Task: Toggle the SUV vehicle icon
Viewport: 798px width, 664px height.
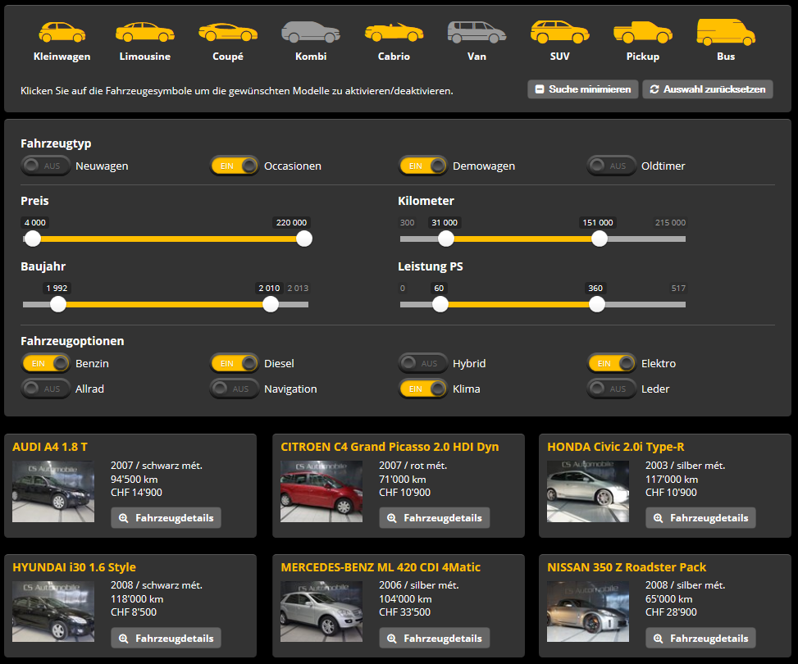Action: coord(559,33)
